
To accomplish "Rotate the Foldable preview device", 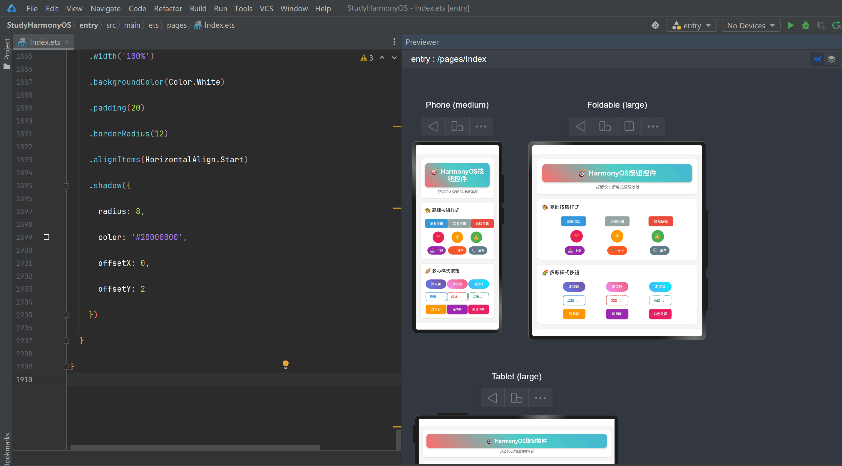I will pyautogui.click(x=605, y=126).
